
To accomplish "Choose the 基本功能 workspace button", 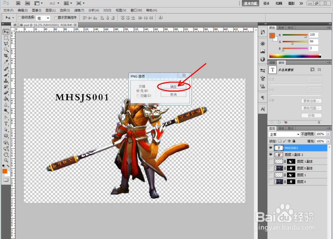I will [251, 3].
